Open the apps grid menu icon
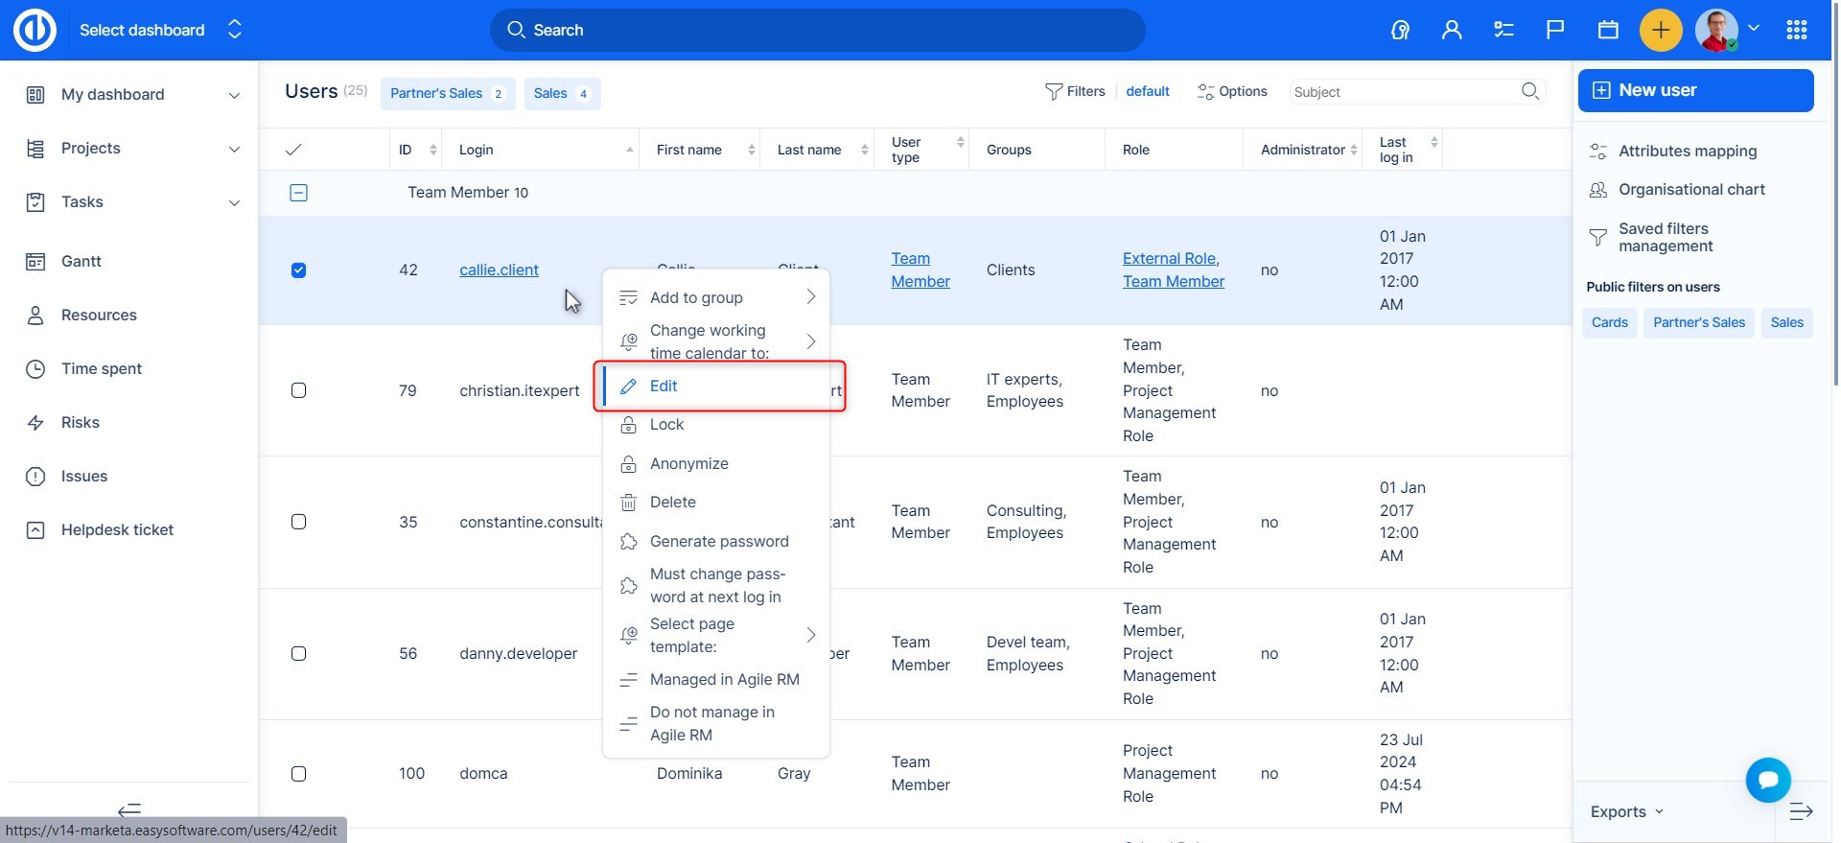 [x=1797, y=30]
